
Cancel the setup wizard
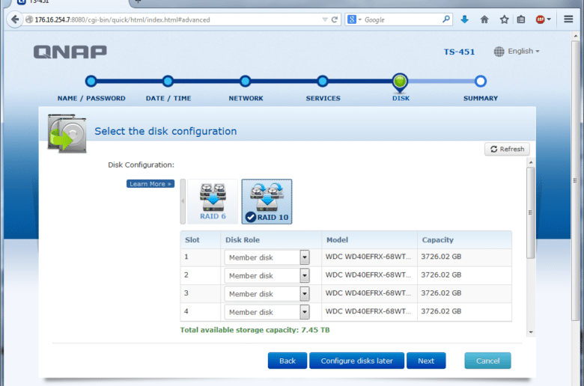pyautogui.click(x=488, y=361)
